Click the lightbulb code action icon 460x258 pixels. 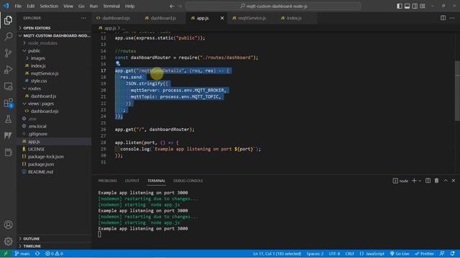coord(118,64)
